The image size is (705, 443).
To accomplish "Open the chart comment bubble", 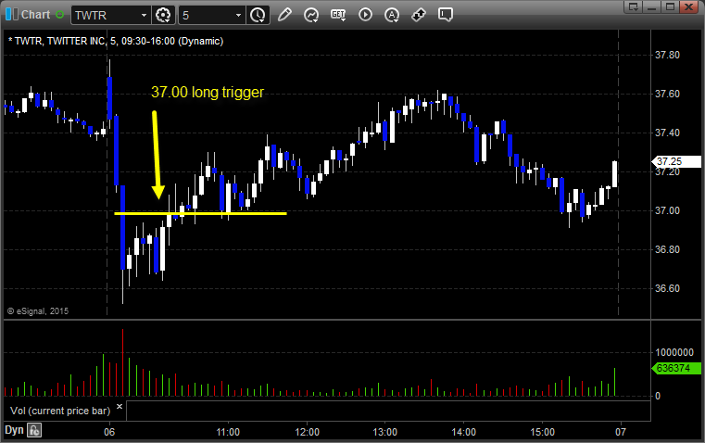I will tap(445, 15).
